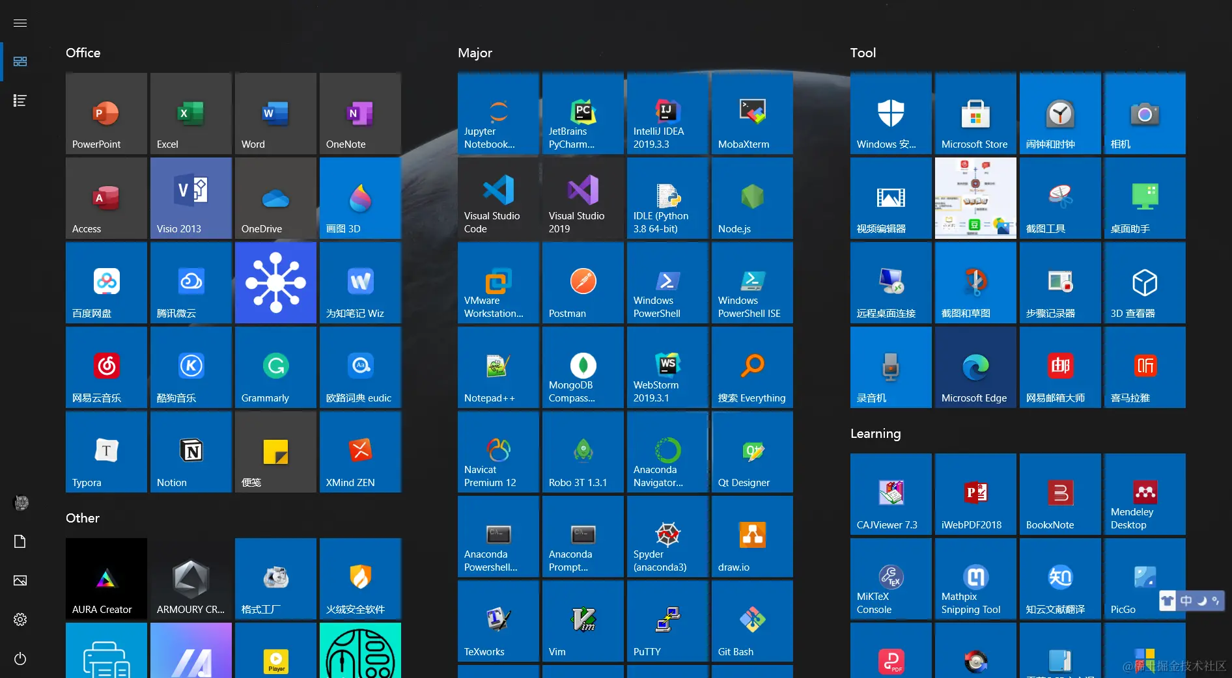Open the OneDrive tile
Screen dimensions: 1232x678
275,198
